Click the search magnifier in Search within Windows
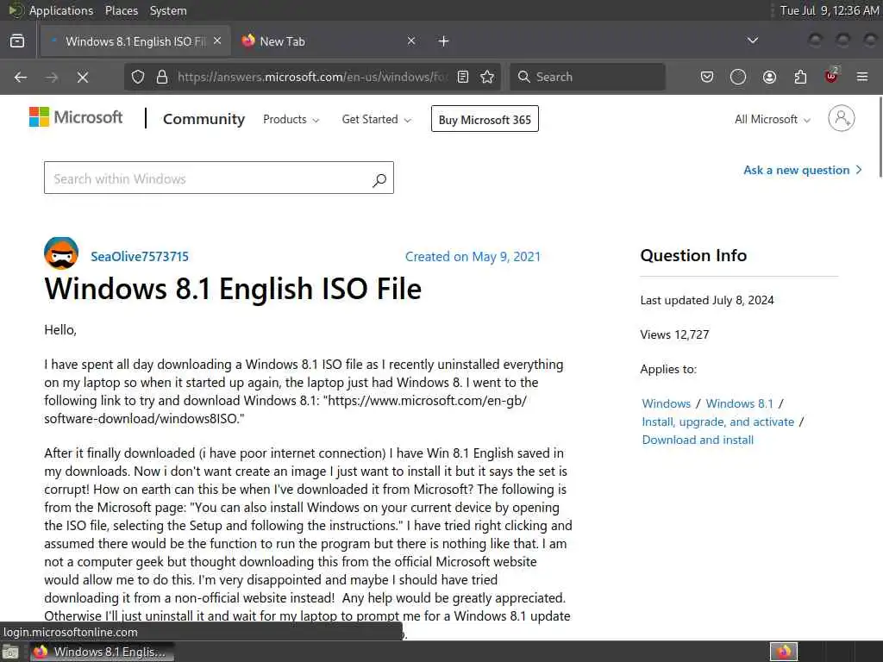Image resolution: width=883 pixels, height=662 pixels. pyautogui.click(x=379, y=179)
